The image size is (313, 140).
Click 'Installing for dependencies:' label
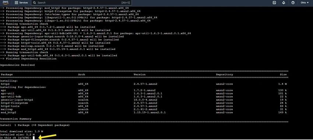(x=23, y=87)
